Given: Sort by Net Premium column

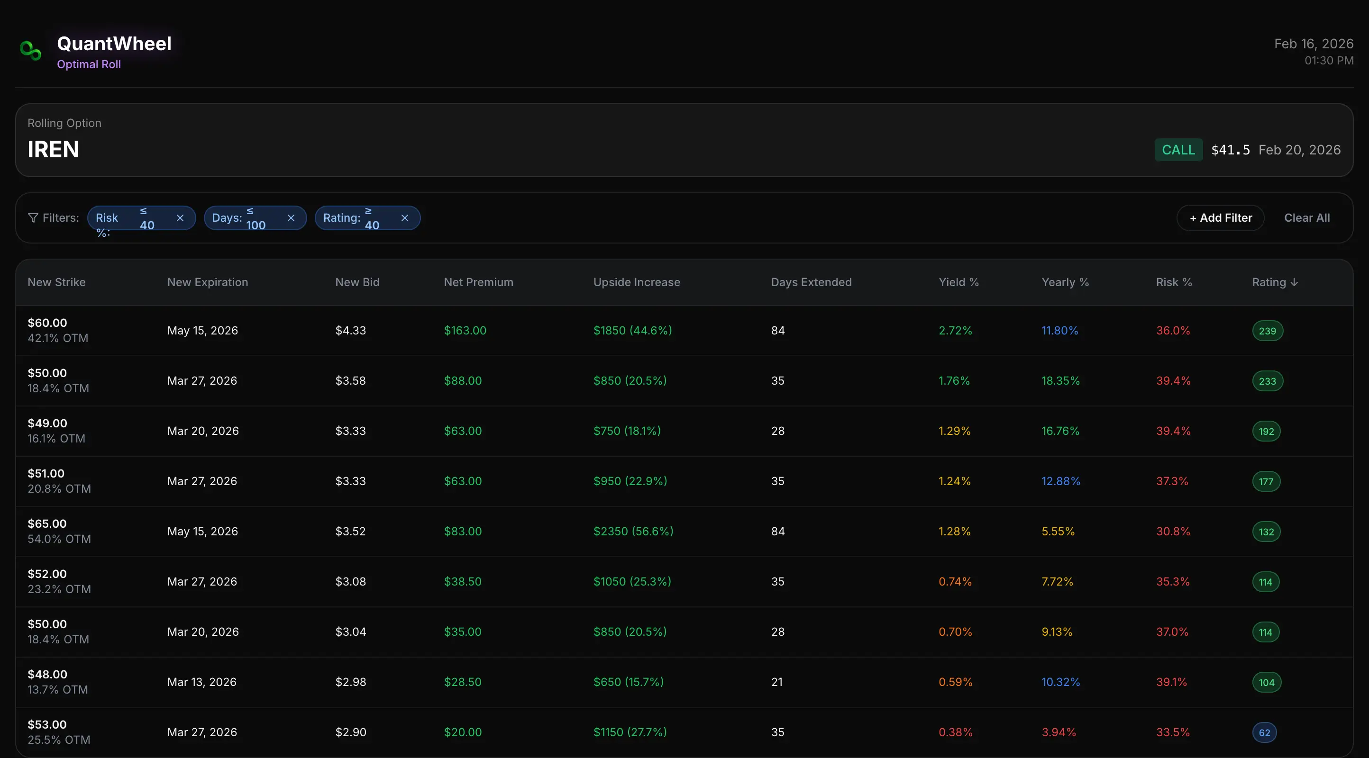Looking at the screenshot, I should point(478,282).
